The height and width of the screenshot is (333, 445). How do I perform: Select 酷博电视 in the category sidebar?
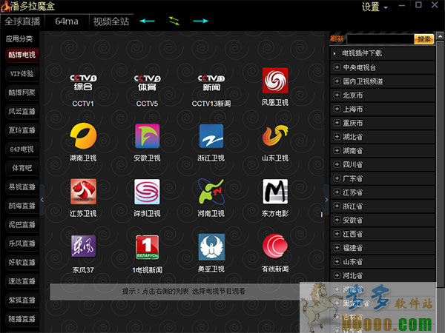(22, 55)
